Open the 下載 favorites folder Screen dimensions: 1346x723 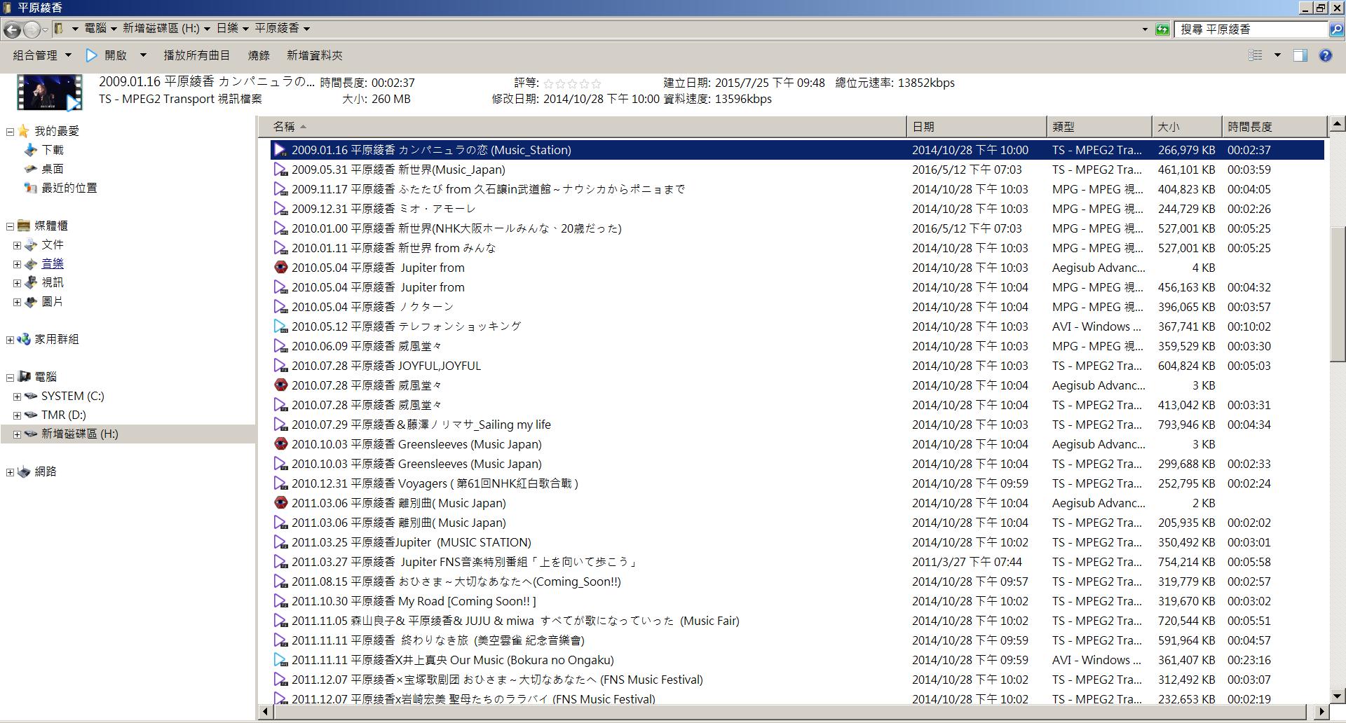click(x=52, y=150)
